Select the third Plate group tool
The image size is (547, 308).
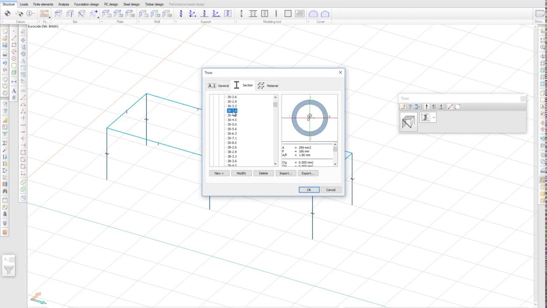click(129, 14)
